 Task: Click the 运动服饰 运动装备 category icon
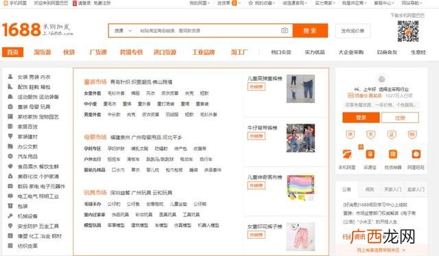(x=10, y=97)
